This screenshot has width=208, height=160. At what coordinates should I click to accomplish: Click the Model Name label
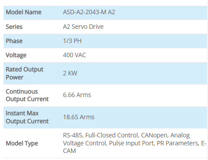click(x=23, y=12)
